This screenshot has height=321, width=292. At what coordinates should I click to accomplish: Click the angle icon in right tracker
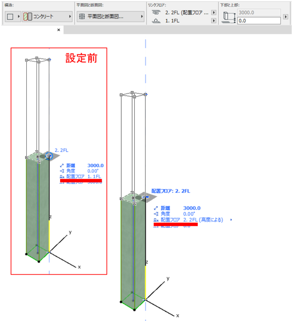click(156, 214)
